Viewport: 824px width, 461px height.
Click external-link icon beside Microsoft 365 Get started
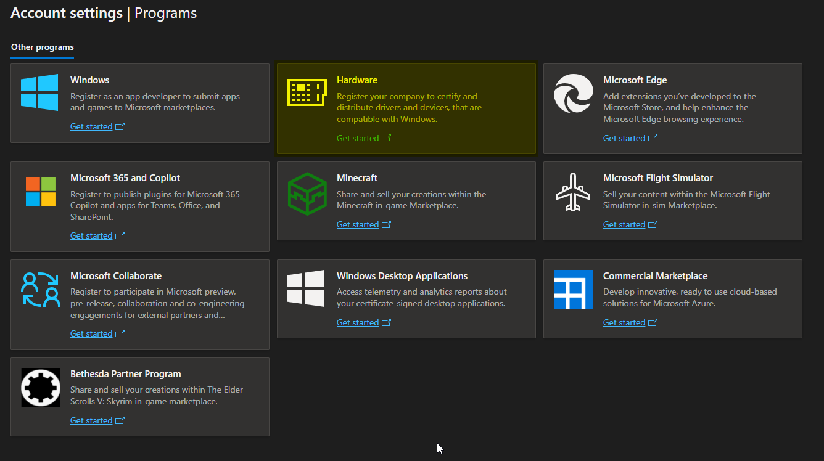[120, 236]
